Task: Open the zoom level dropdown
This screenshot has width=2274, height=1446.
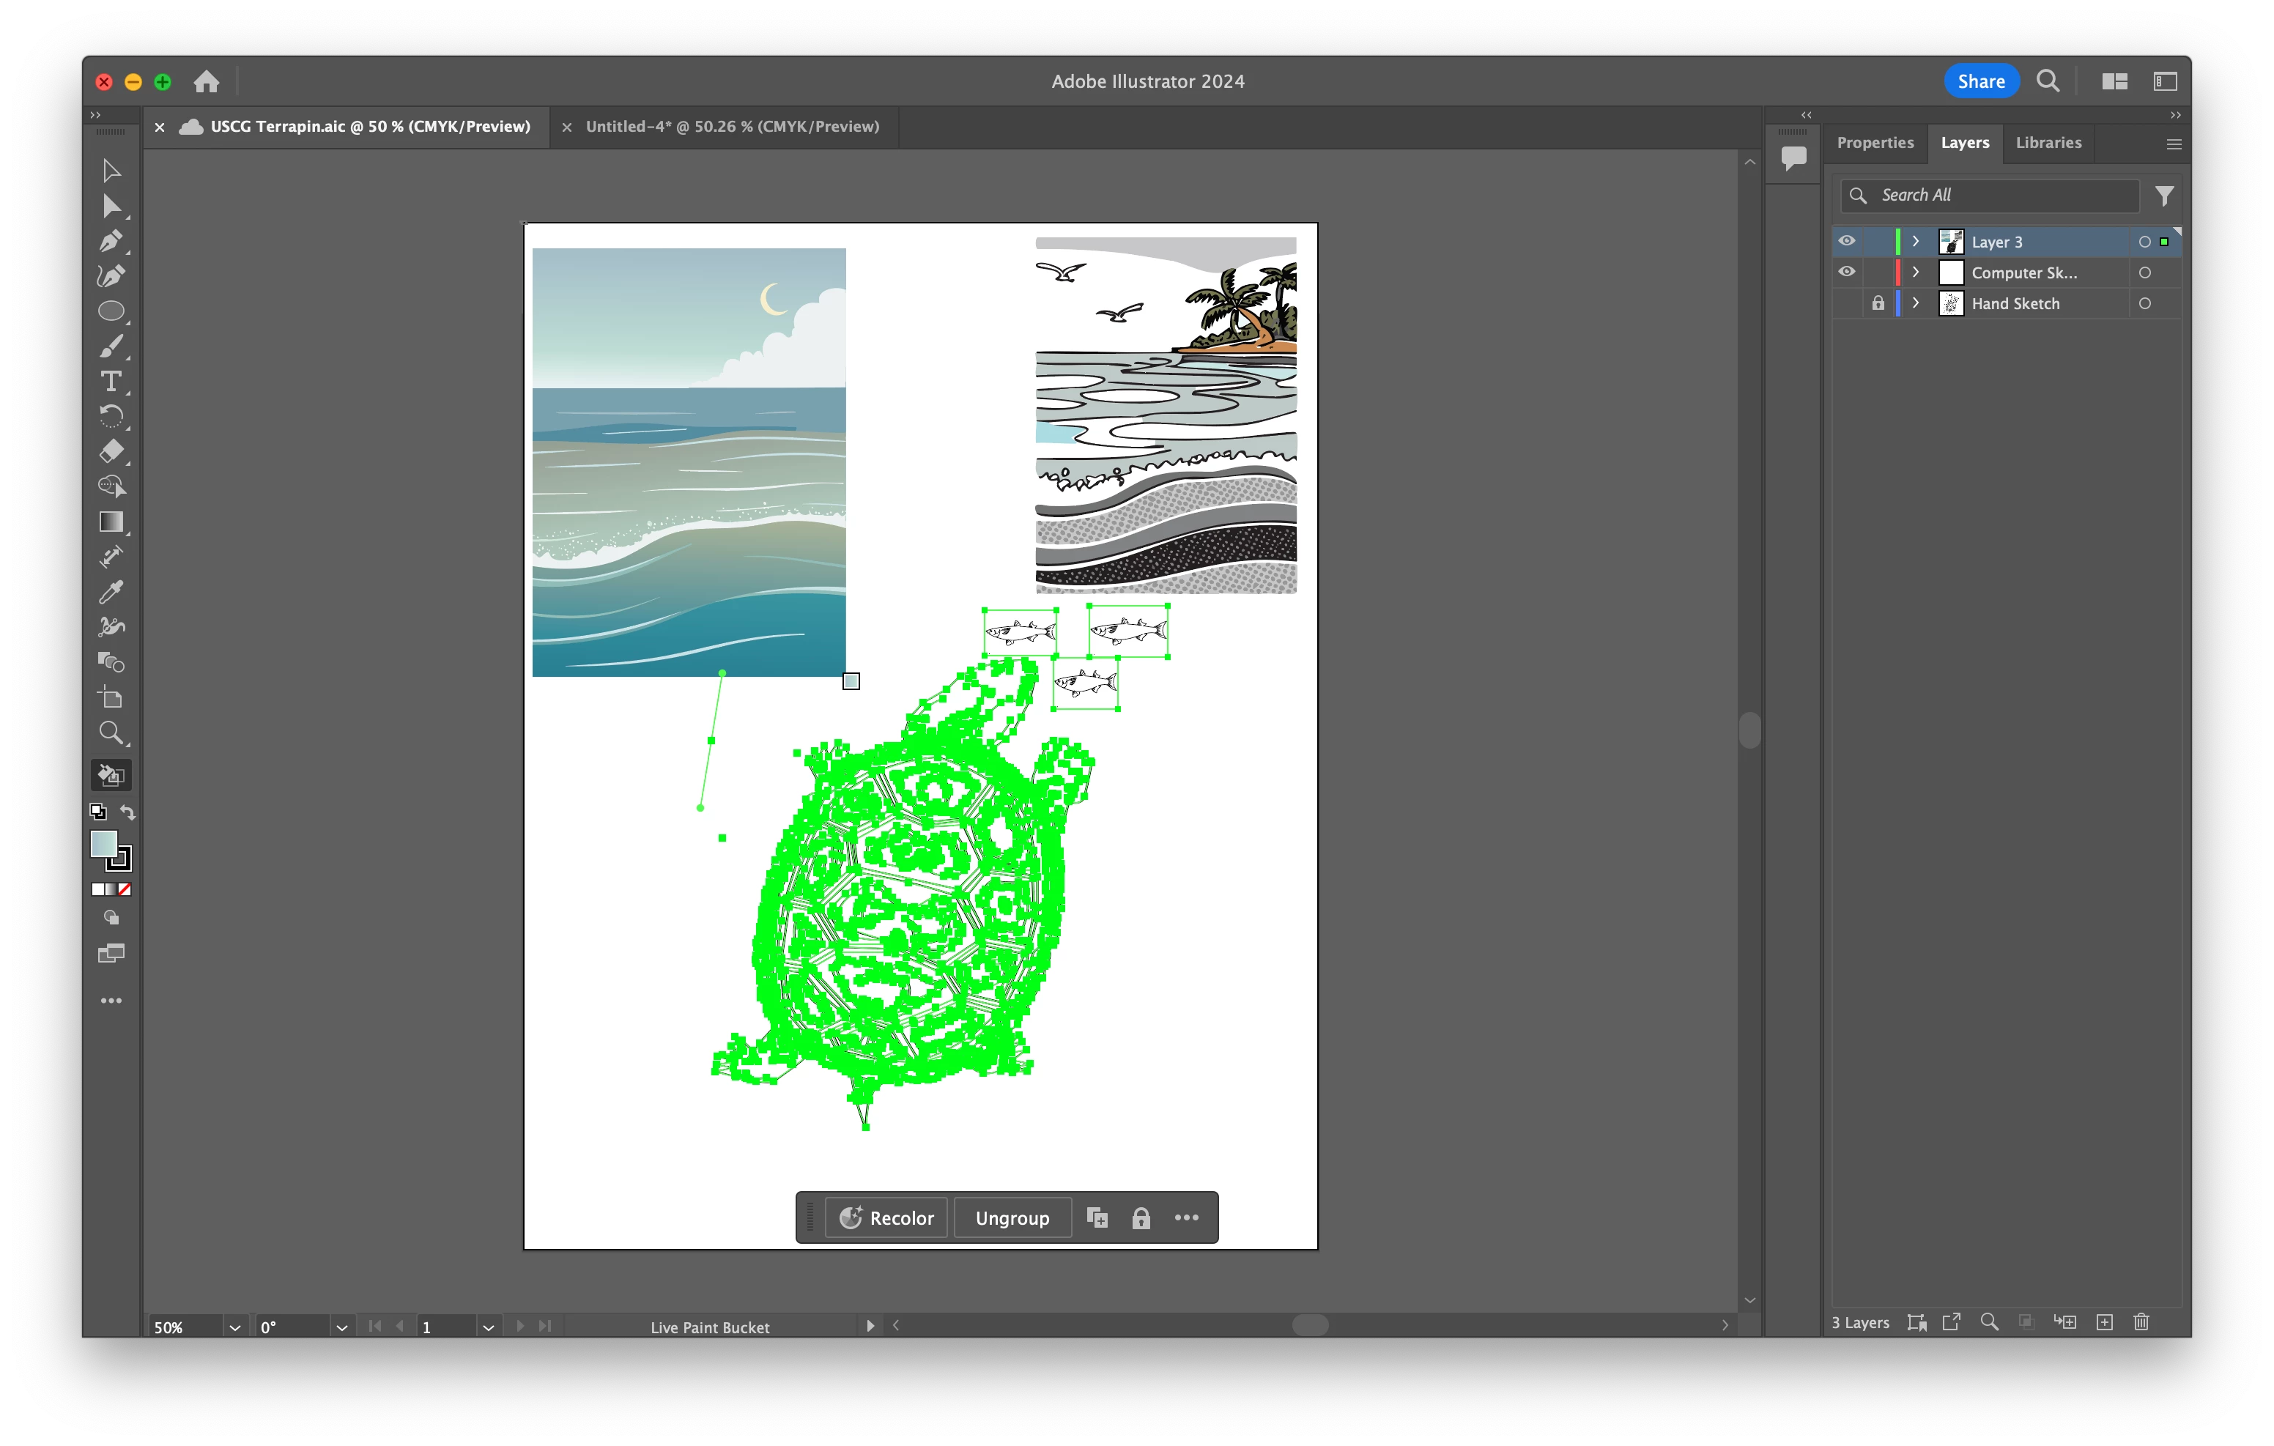Action: pos(234,1327)
